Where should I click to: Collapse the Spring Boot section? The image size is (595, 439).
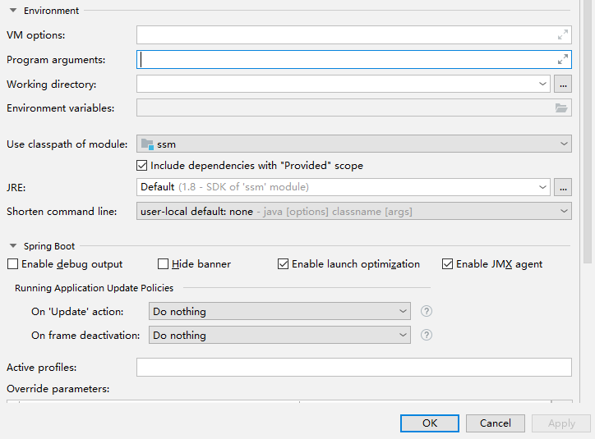click(13, 246)
